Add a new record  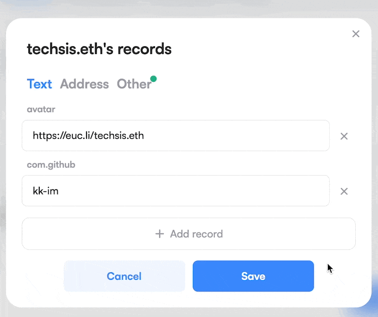(189, 234)
